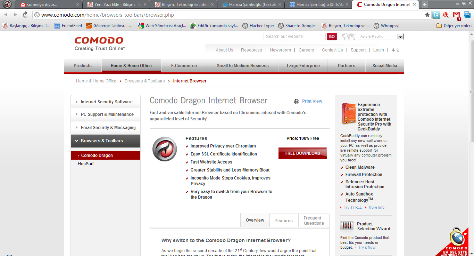Click the print icon beside Print View
The height and width of the screenshot is (256, 474).
pyautogui.click(x=297, y=102)
